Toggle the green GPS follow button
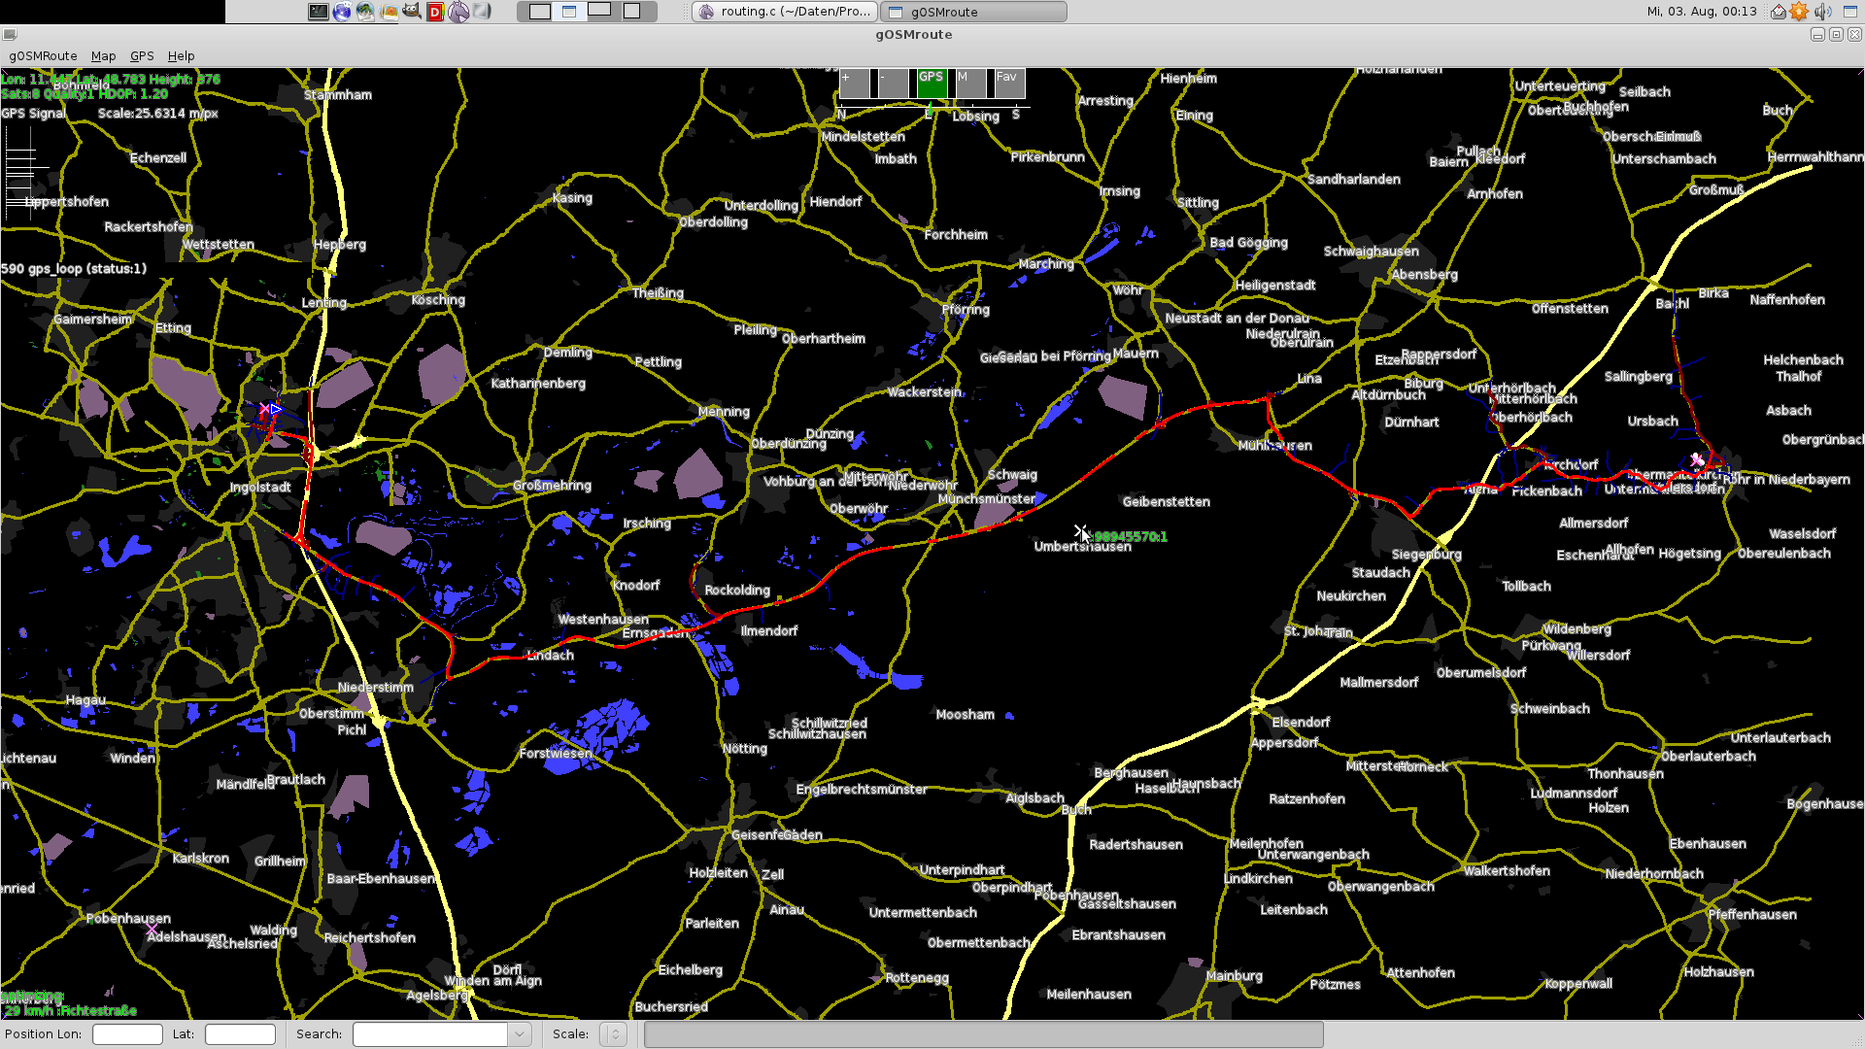Screen dimensions: 1865x1049 coord(932,84)
